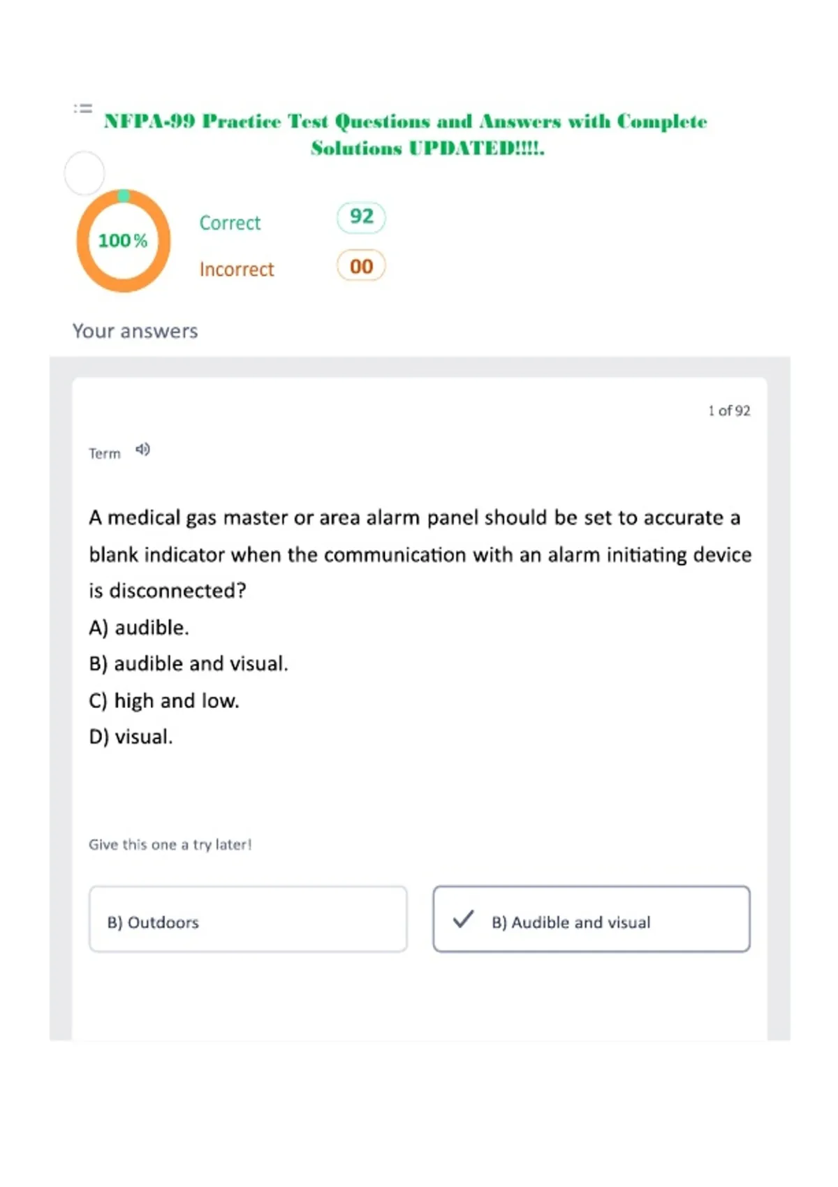Play the term audio speaker icon

tap(142, 450)
